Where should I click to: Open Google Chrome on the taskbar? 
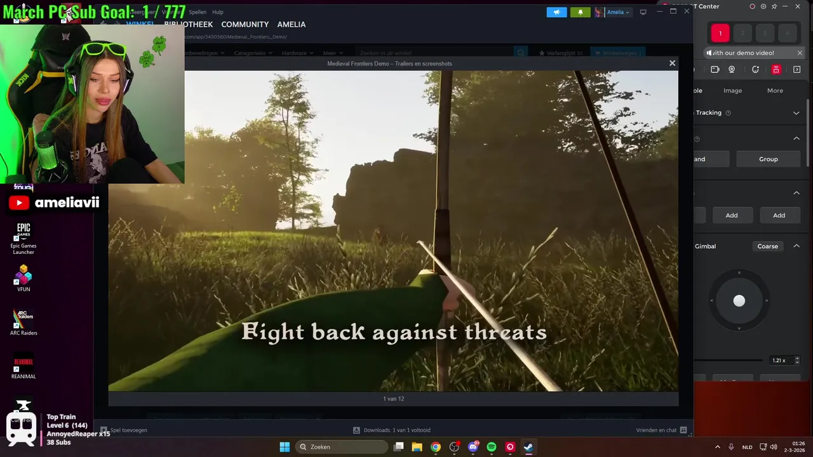pyautogui.click(x=435, y=447)
